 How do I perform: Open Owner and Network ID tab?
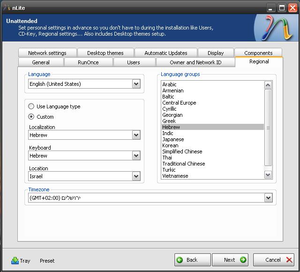(x=195, y=62)
